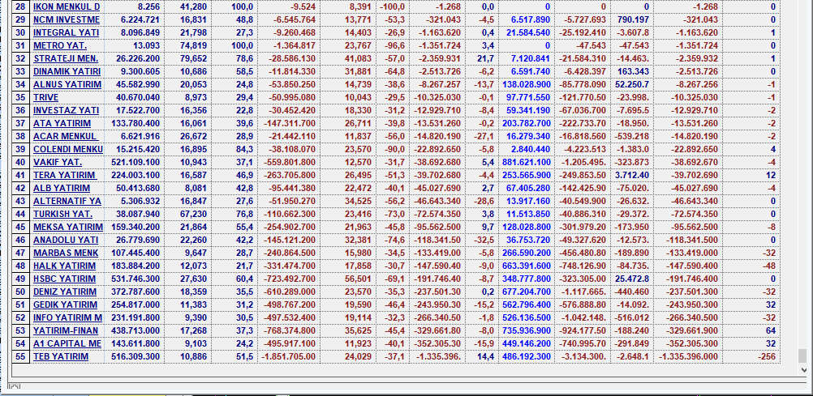Viewport: 813px width, 396px height.
Task: Click value 79,652 in STRATEJI row
Action: click(194, 58)
